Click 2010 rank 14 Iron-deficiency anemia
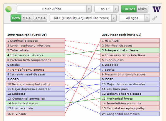This screenshot has width=166, height=121. (130, 104)
